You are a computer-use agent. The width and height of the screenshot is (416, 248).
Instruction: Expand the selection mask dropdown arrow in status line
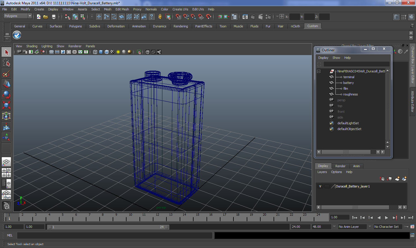[92, 17]
